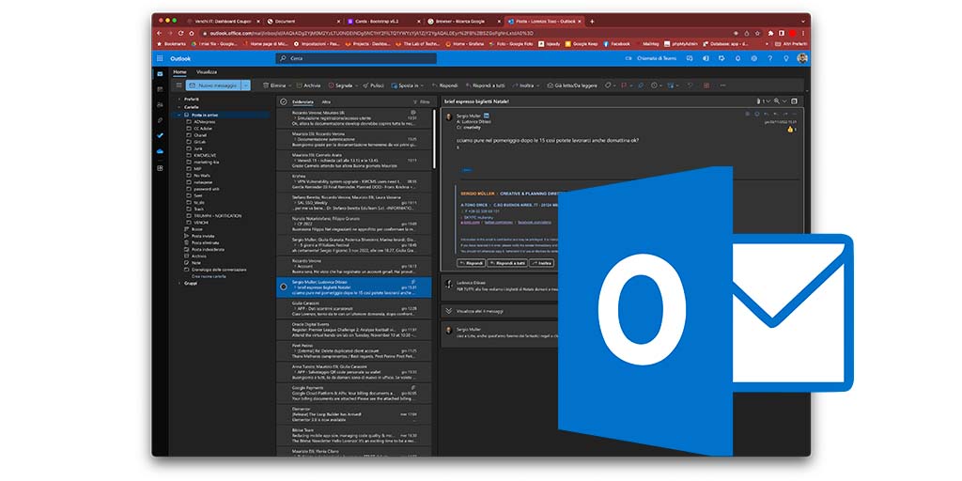Click the Cerca search field
Viewport: 962px width, 481px height.
[x=356, y=58]
